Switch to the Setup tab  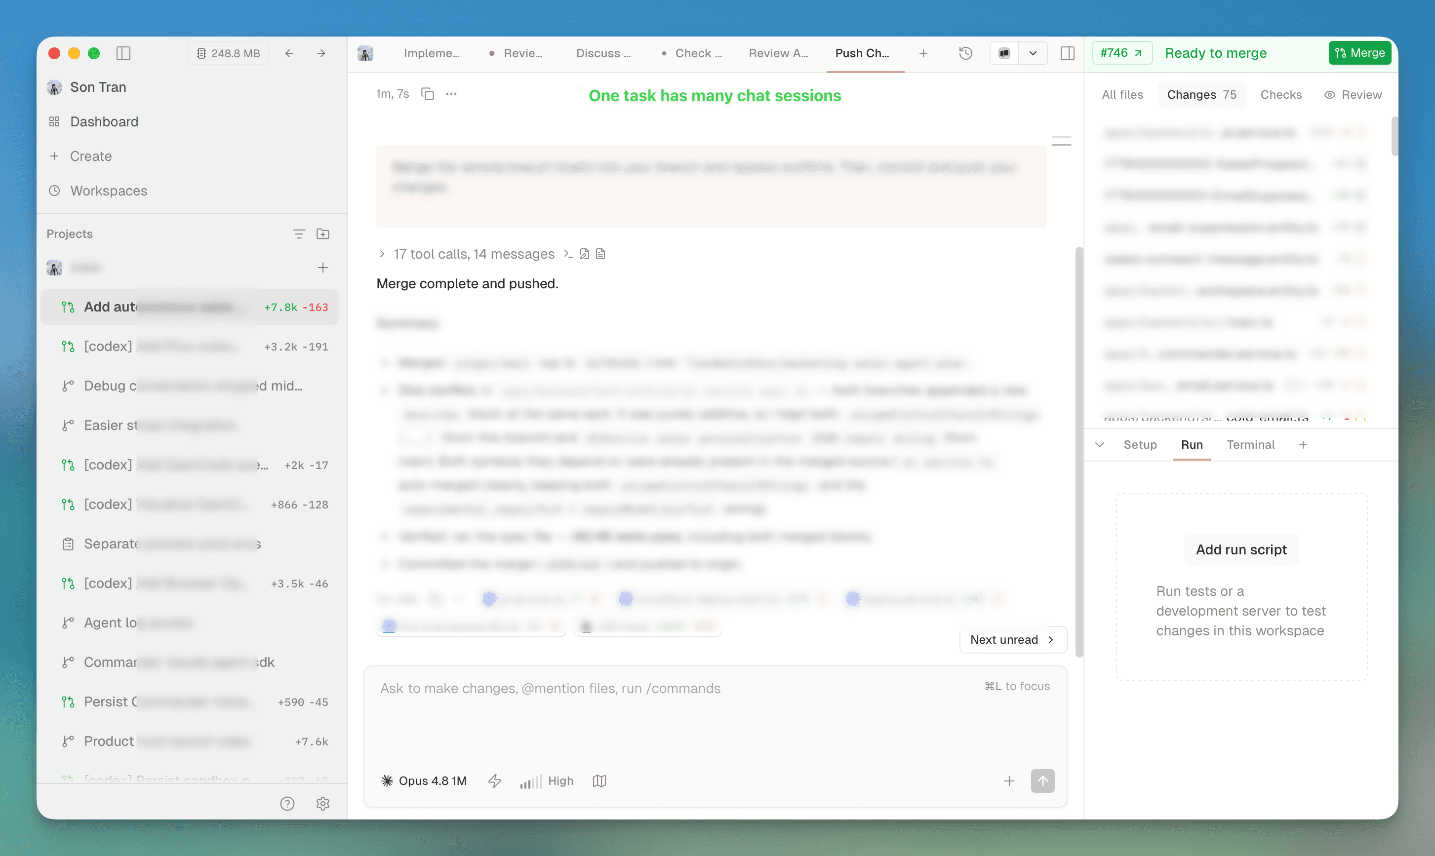[1140, 445]
